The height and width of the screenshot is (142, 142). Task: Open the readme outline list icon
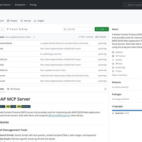click(x=105, y=89)
